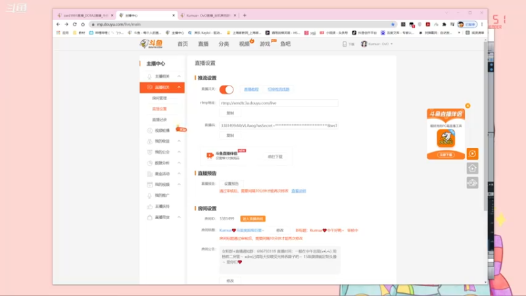Expand the 数据分析 section chevron
526x296 pixels.
(x=179, y=163)
